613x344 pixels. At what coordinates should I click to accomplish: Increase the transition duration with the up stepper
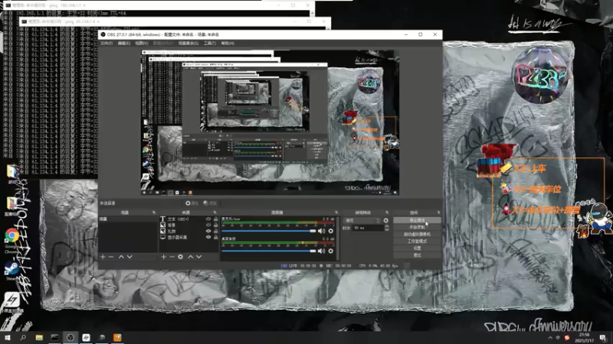click(x=387, y=226)
